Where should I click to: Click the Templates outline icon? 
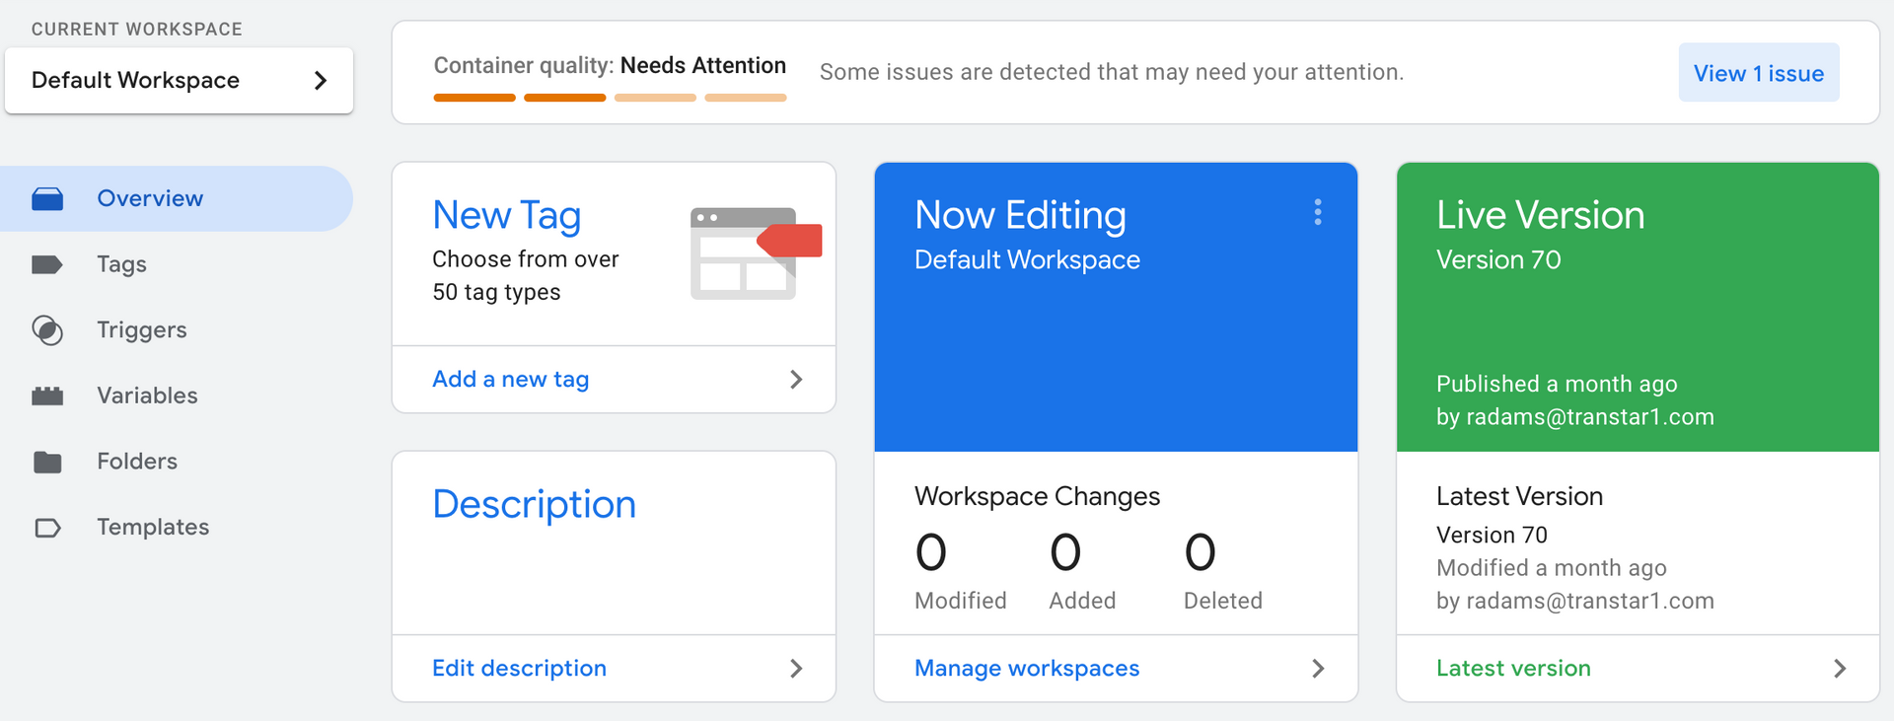tap(47, 528)
